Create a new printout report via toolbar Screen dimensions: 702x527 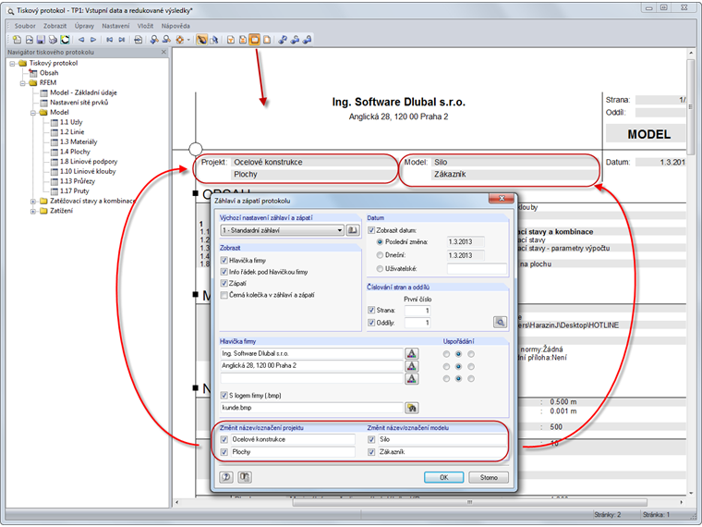click(17, 40)
